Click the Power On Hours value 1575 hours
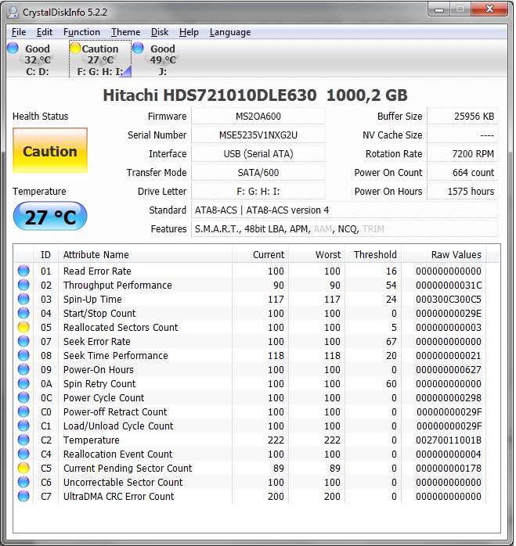 pos(462,191)
